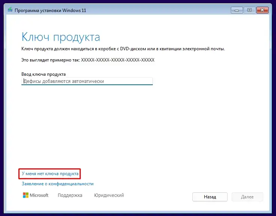Image resolution: width=276 pixels, height=216 pixels.
Task: Close the Windows 11 setup window
Action: [x=262, y=10]
